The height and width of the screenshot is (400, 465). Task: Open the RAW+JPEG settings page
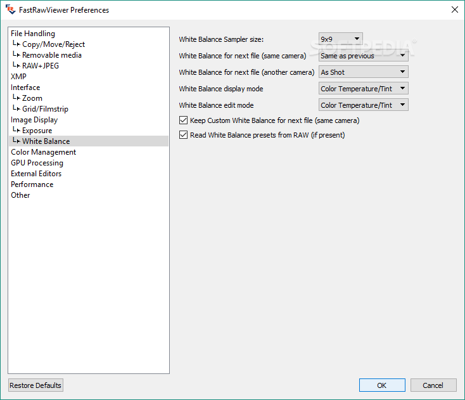point(41,65)
